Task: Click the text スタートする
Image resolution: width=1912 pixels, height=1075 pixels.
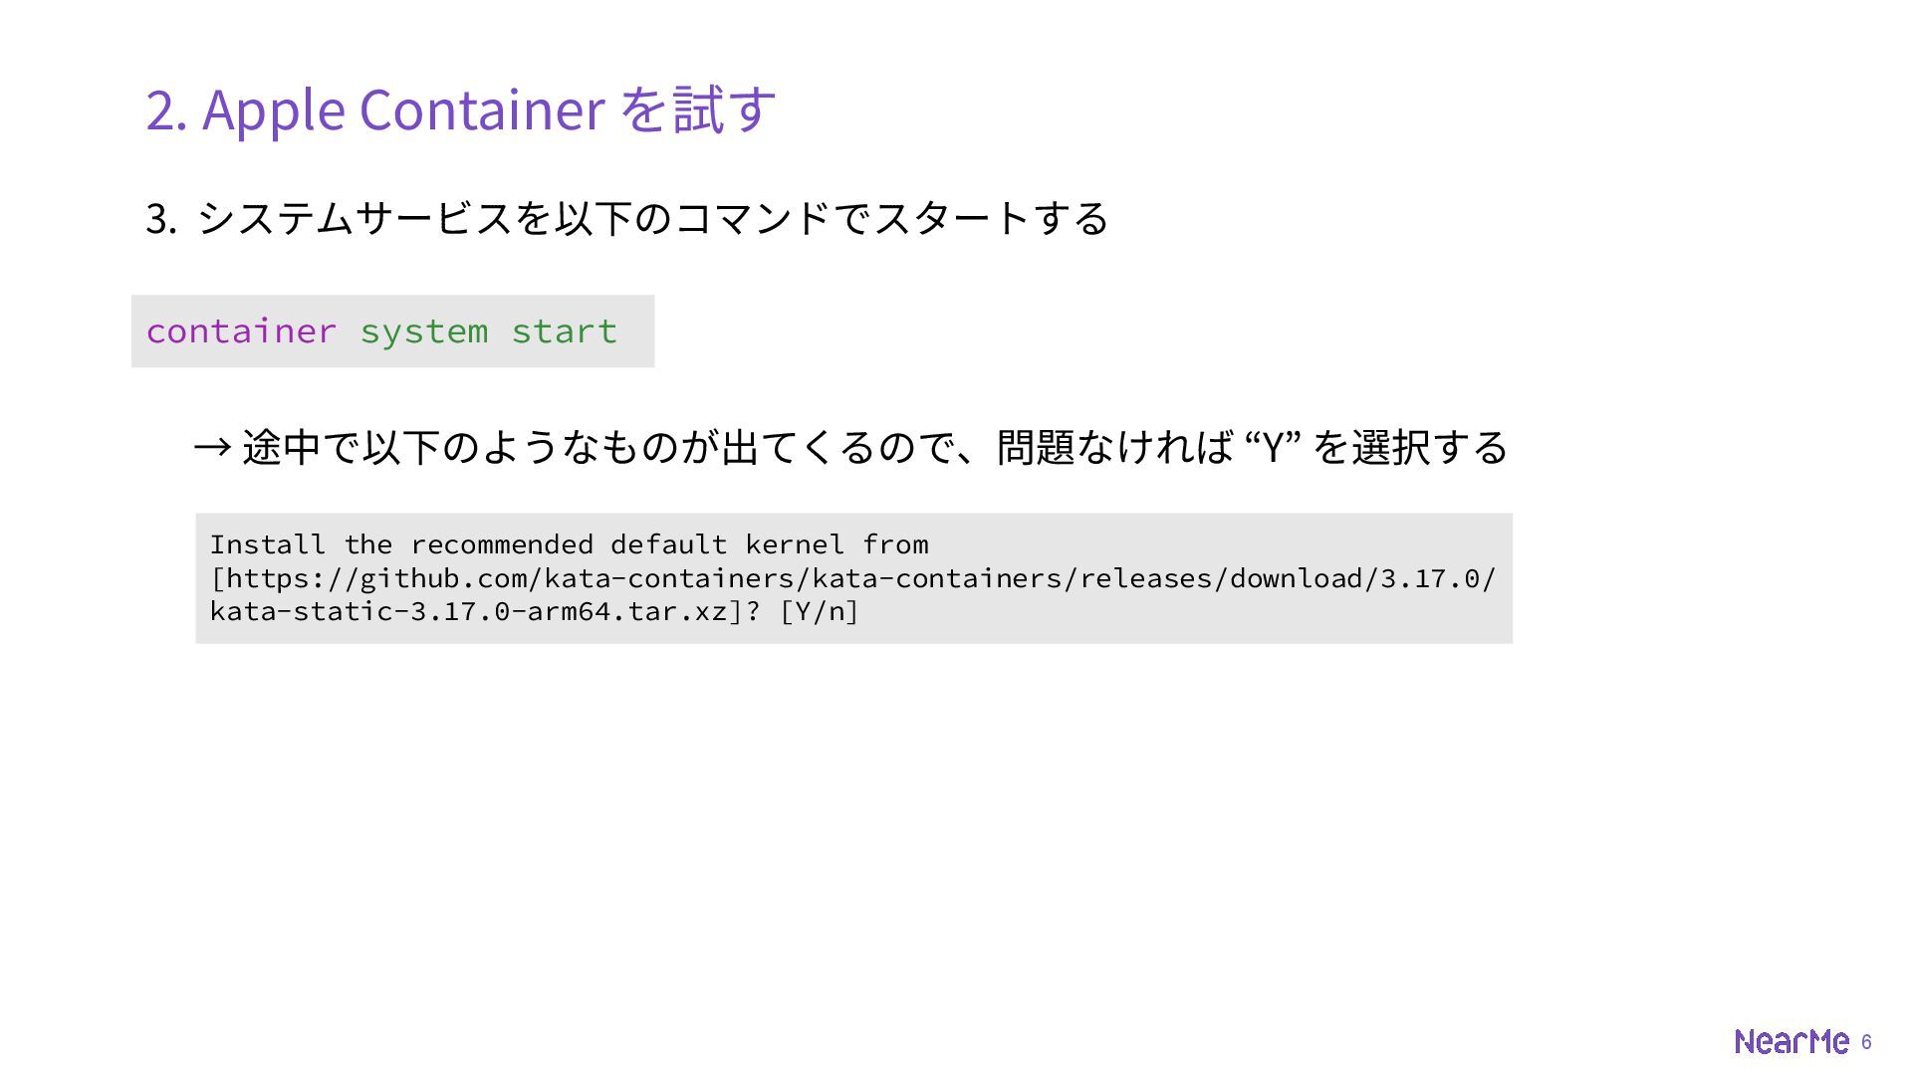Action: (x=991, y=218)
